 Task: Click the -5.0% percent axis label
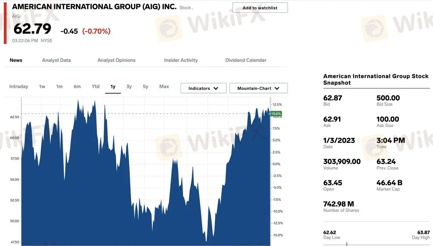tap(277, 188)
